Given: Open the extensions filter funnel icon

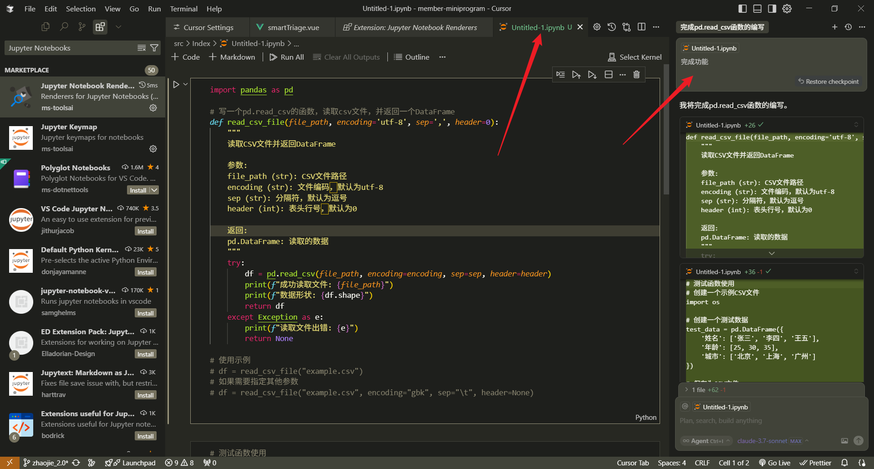Looking at the screenshot, I should coord(154,48).
